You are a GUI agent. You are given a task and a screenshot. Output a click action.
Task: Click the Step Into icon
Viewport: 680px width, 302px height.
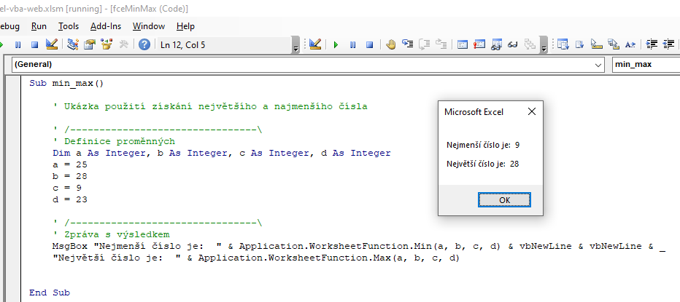click(407, 44)
